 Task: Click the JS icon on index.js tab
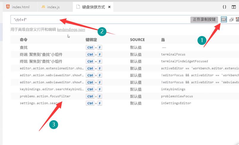[43, 7]
